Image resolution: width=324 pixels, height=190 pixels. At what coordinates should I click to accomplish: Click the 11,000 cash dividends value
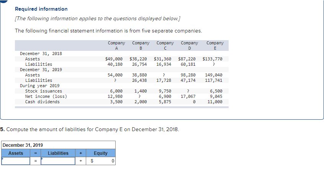click(215, 102)
